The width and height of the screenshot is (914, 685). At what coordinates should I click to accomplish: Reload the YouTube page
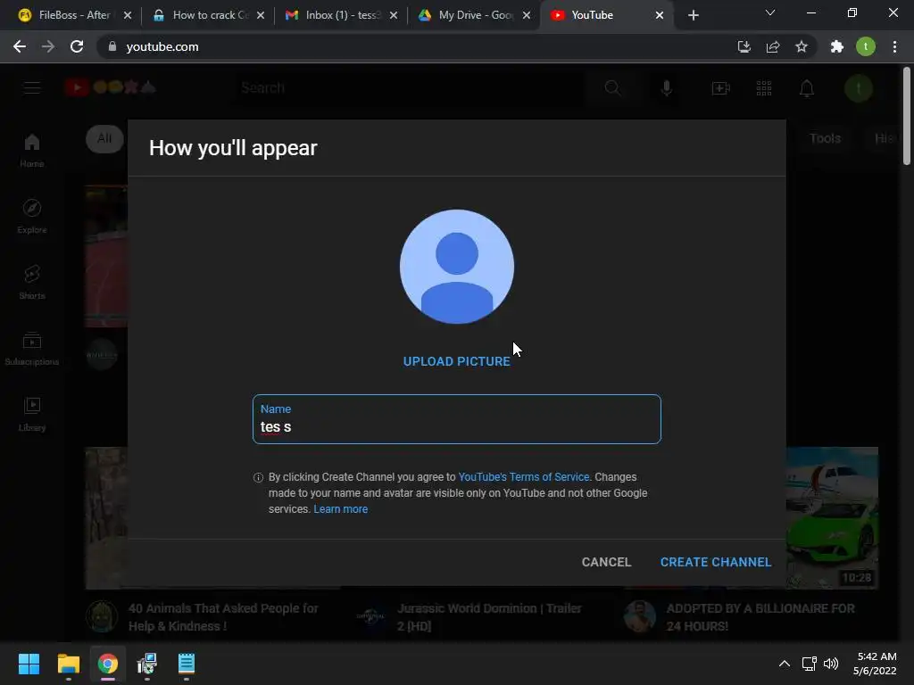coord(77,46)
